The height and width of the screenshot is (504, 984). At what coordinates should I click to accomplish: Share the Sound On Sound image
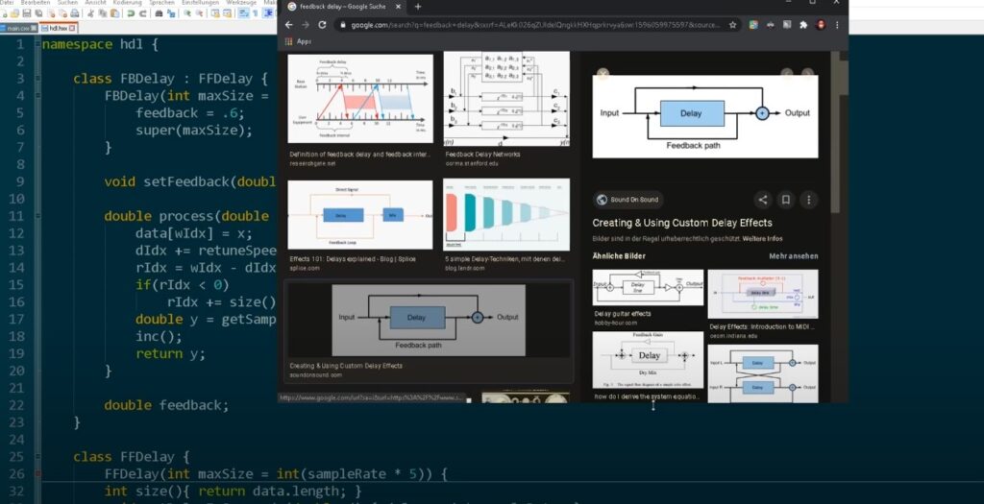(762, 200)
